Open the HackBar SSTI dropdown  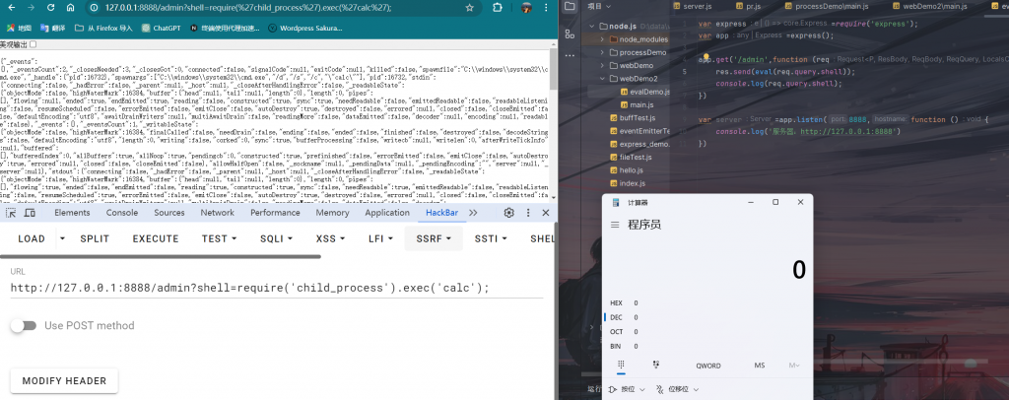tap(491, 238)
